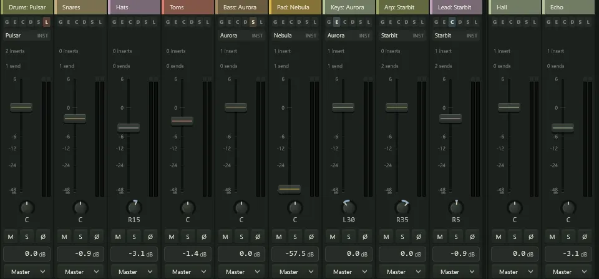Click the Pad: Nebula pan knob
The image size is (599, 279).
pyautogui.click(x=295, y=208)
